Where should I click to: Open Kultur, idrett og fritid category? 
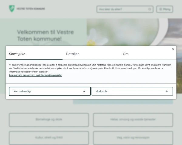coord(49,138)
